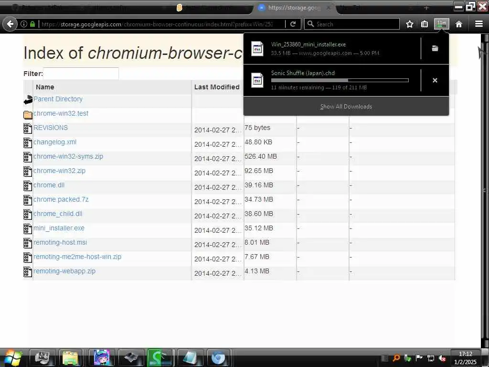Click Show All Downloads
The image size is (489, 367).
coord(346,107)
